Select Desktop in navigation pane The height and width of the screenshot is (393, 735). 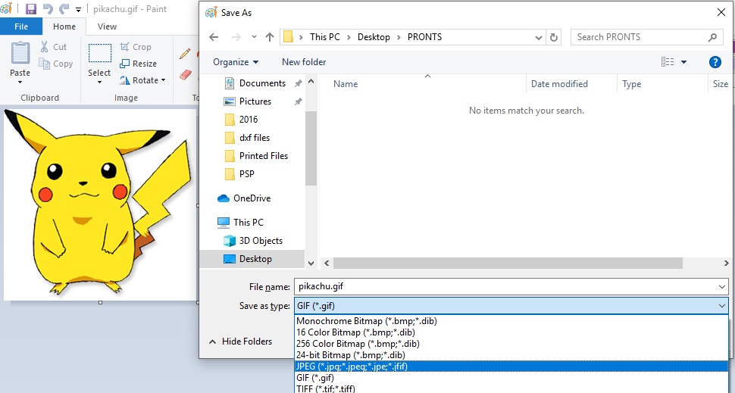pos(252,258)
